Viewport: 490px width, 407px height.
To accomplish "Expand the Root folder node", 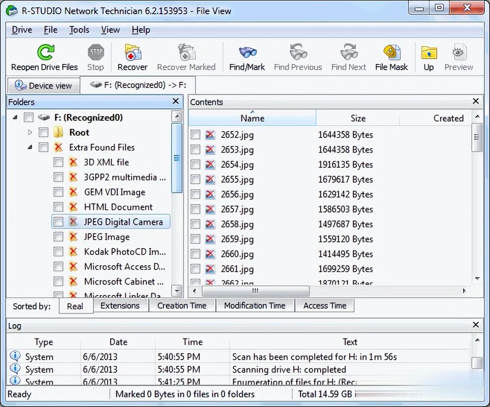I will [x=29, y=132].
